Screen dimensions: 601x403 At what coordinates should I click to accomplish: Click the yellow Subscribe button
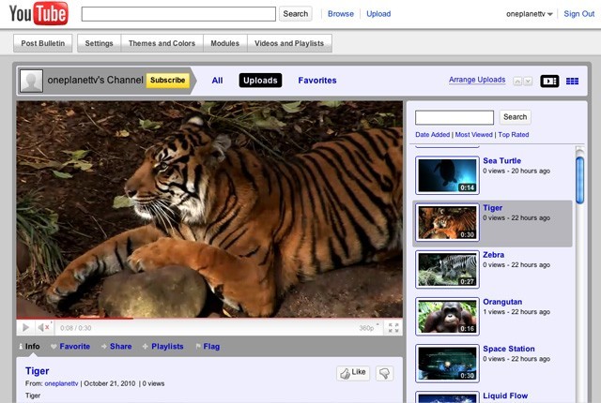[x=167, y=81]
